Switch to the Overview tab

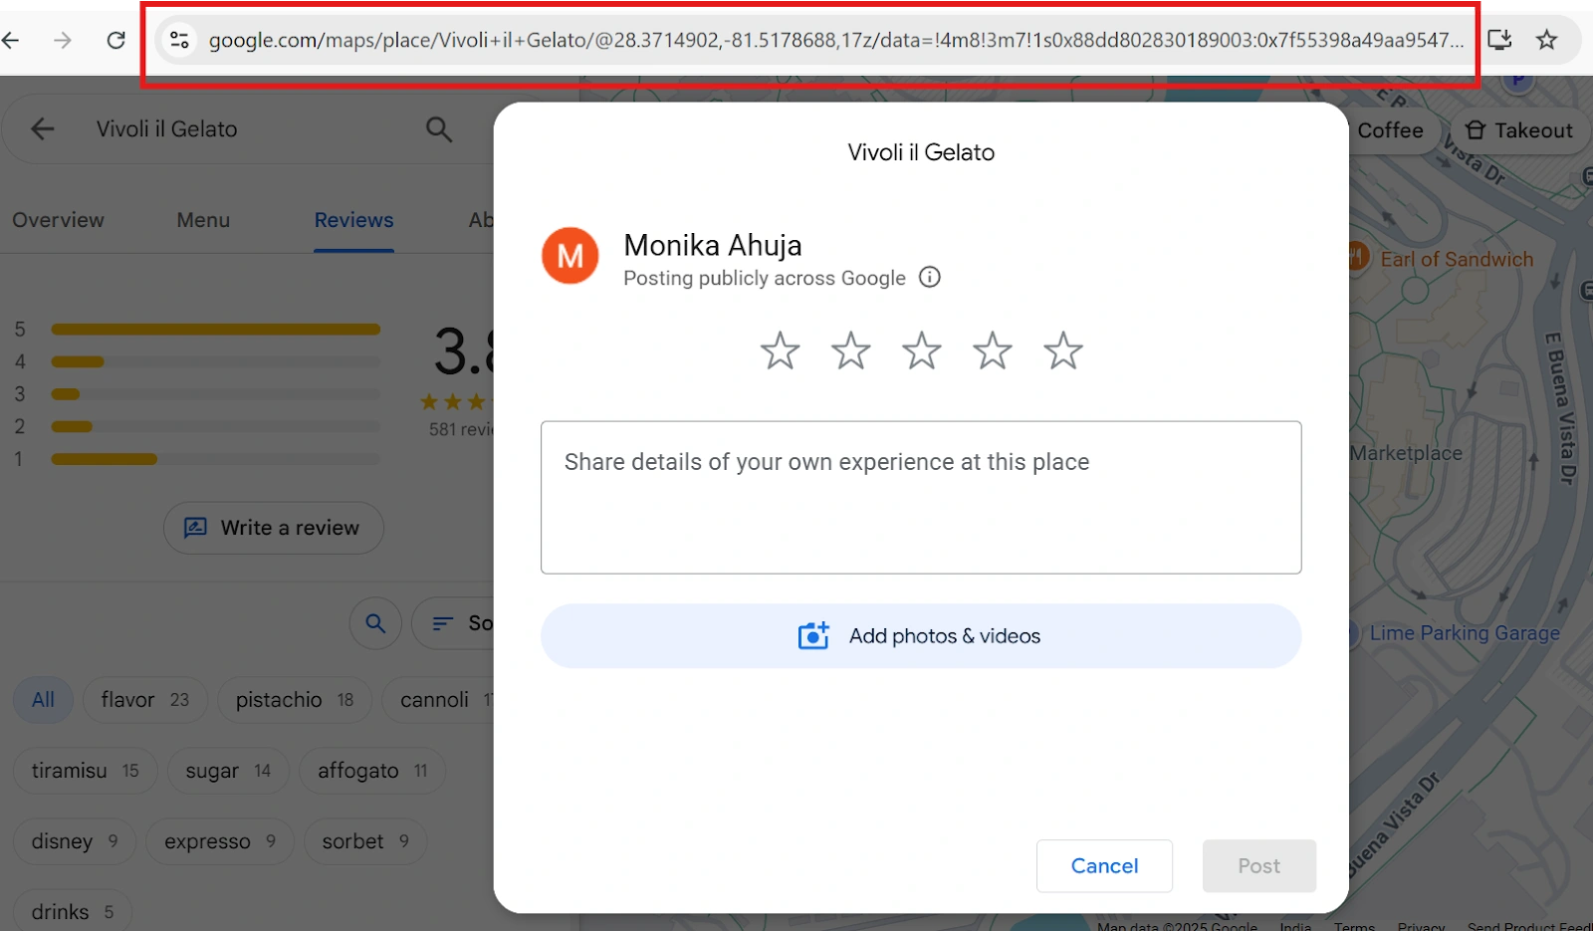click(x=57, y=220)
